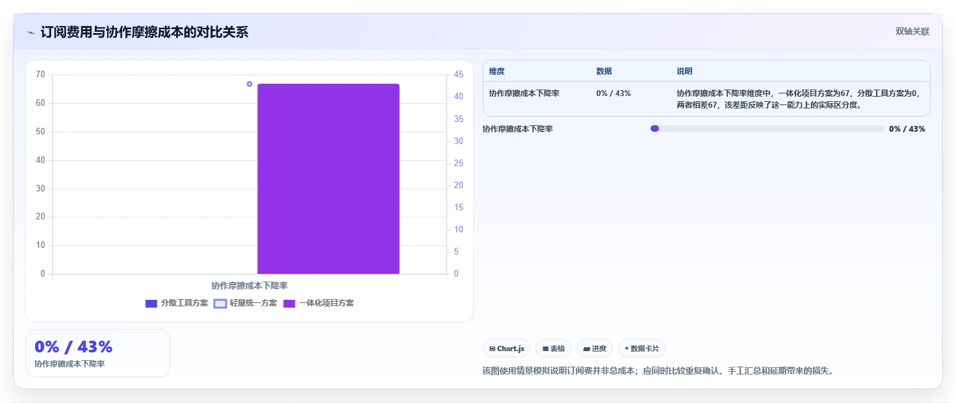The image size is (956, 403).
Task: Click the 数据 column header
Action: [x=604, y=71]
